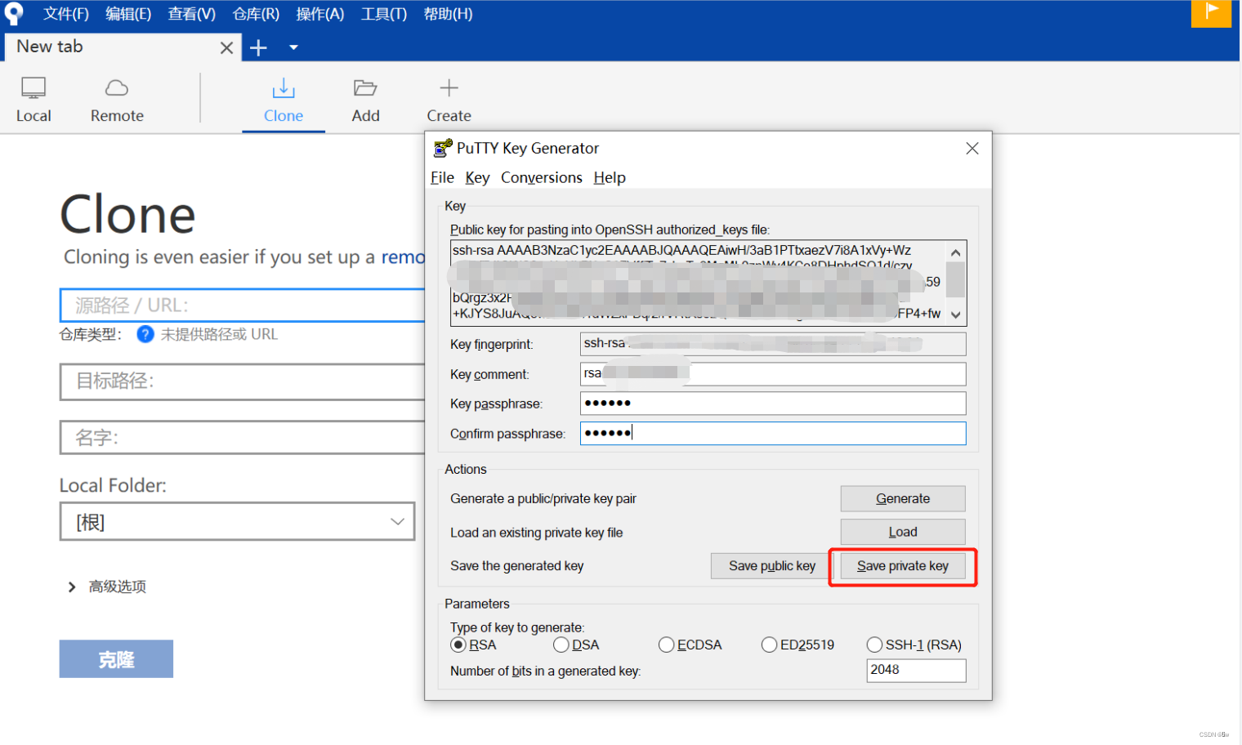
Task: Open a new tab with plus icon
Action: [x=258, y=48]
